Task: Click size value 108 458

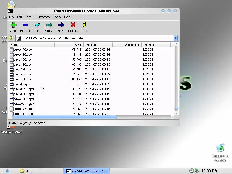Action: click(76, 79)
